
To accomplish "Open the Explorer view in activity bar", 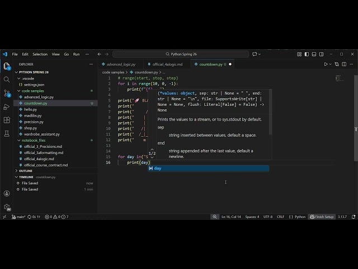I will tap(7, 66).
